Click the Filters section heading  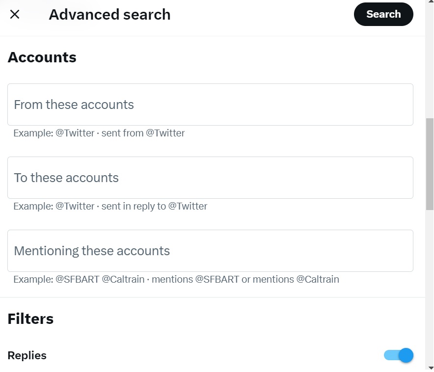coord(30,319)
